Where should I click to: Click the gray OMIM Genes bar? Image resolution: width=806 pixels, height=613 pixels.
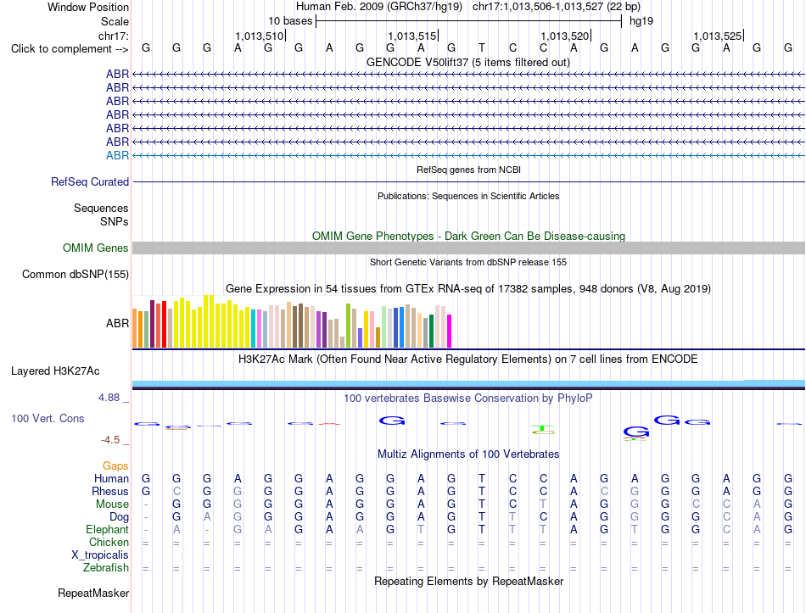(468, 248)
